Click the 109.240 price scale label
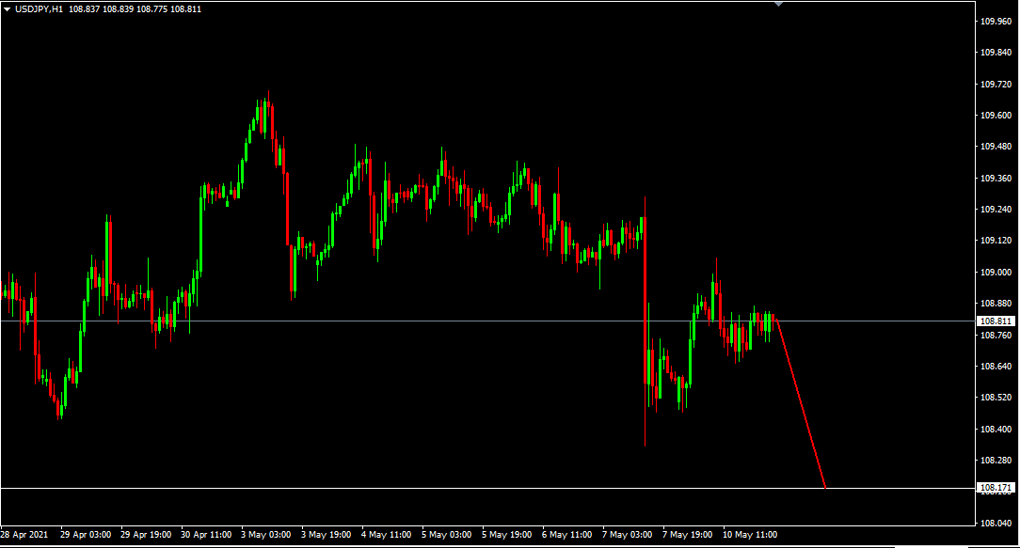The height and width of the screenshot is (548, 1020). pyautogui.click(x=996, y=210)
